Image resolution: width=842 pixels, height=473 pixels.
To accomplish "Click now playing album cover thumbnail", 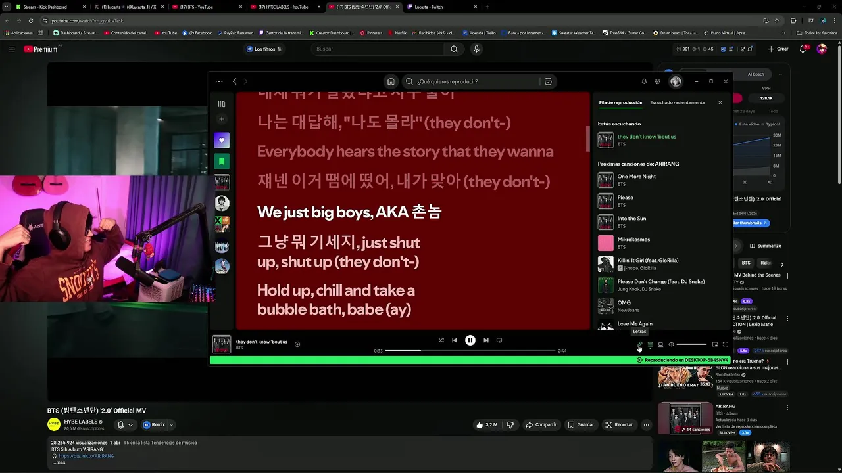I will point(222,344).
